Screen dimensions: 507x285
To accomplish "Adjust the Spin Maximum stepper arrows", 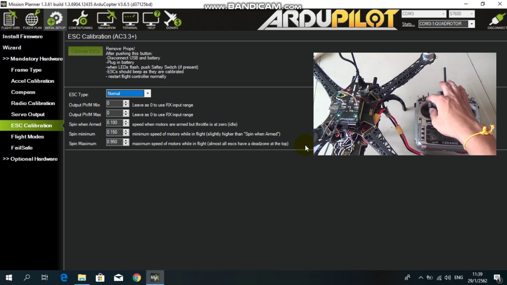I will (x=126, y=142).
